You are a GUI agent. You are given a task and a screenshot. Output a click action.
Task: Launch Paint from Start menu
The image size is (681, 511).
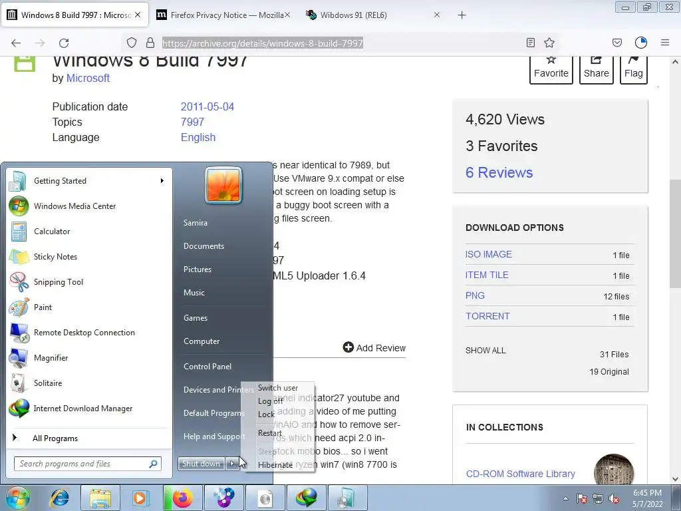tap(89, 307)
